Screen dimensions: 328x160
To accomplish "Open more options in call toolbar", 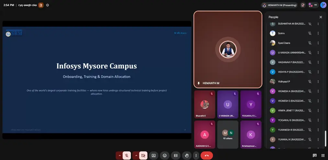I will 196,155.
